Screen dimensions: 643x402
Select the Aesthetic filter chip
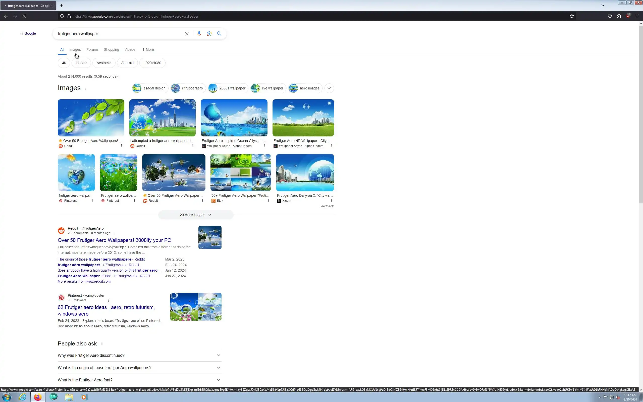104,63
